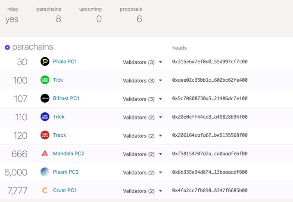The height and width of the screenshot is (202, 293).
Task: Click parachain ID 120
Action: point(20,136)
